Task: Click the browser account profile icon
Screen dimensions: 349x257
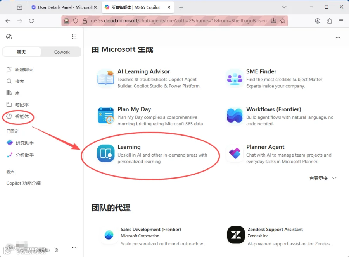Action: [x=318, y=21]
